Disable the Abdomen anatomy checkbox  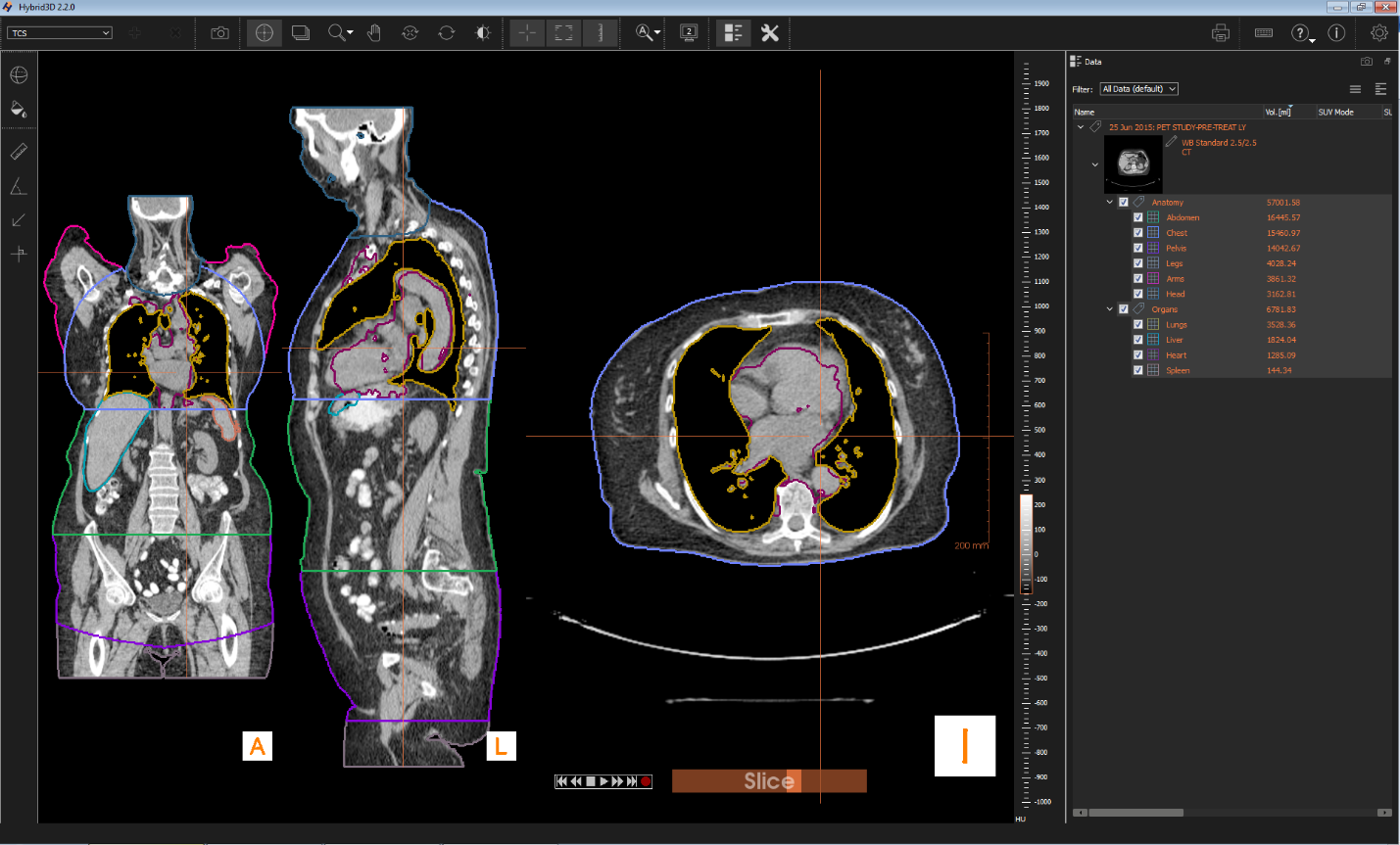1137,217
